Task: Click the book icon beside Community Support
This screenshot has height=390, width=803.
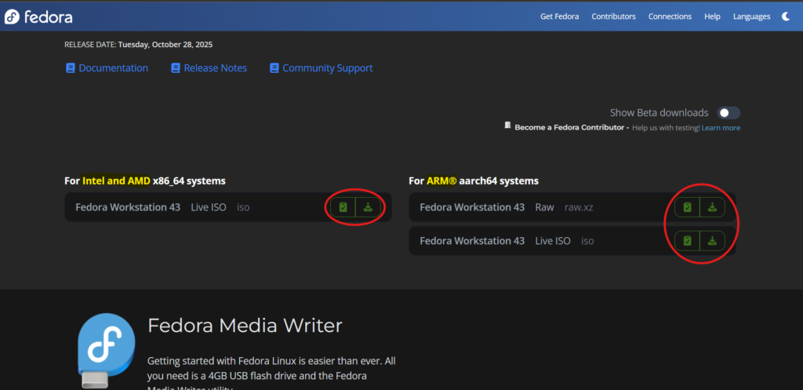Action: [x=274, y=68]
